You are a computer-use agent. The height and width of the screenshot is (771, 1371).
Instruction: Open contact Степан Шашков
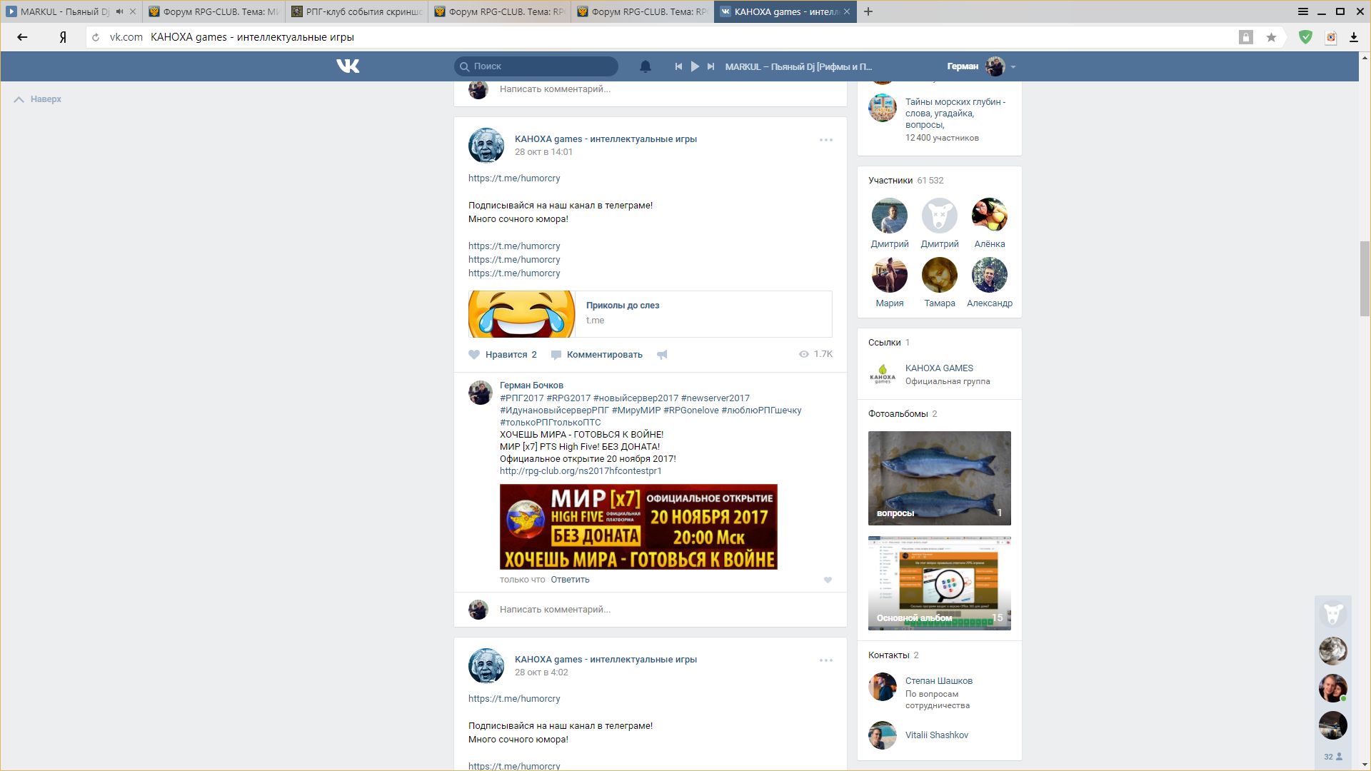tap(939, 681)
